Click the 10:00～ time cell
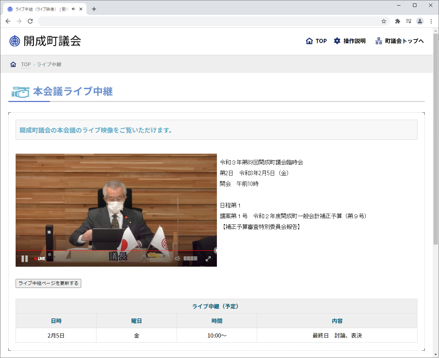 [x=217, y=335]
